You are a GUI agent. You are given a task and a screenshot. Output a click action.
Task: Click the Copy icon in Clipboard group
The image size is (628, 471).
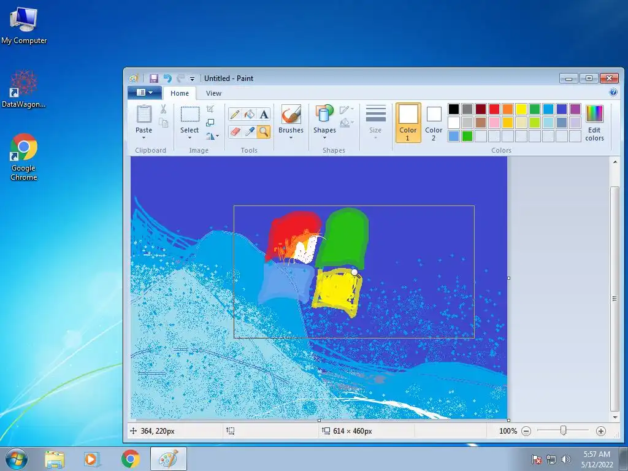click(x=163, y=123)
